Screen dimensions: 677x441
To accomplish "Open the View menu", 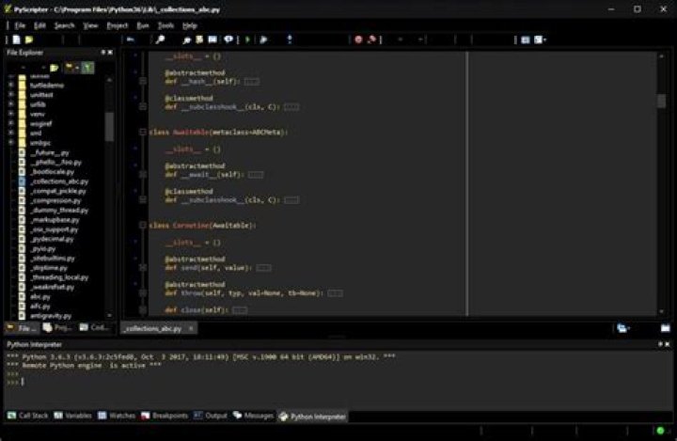I will 90,26.
